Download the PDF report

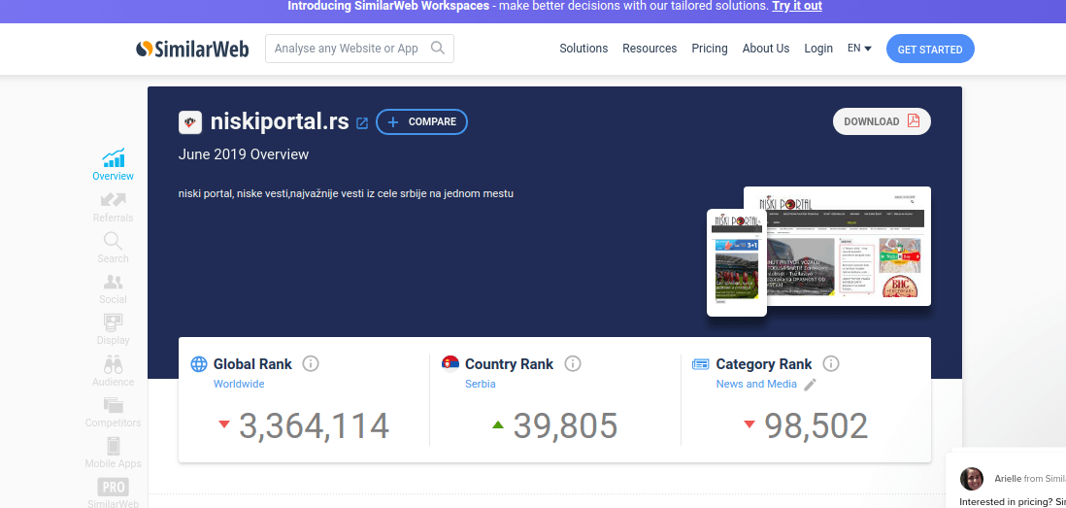coord(881,121)
